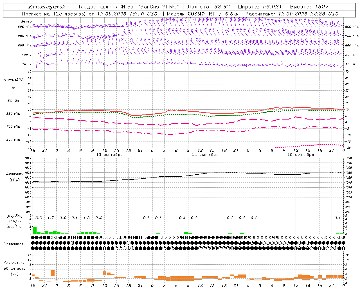
Task: Click the 'Рассчитано: 12.09.2025 22:38 UTC' text
Action: tap(292, 14)
